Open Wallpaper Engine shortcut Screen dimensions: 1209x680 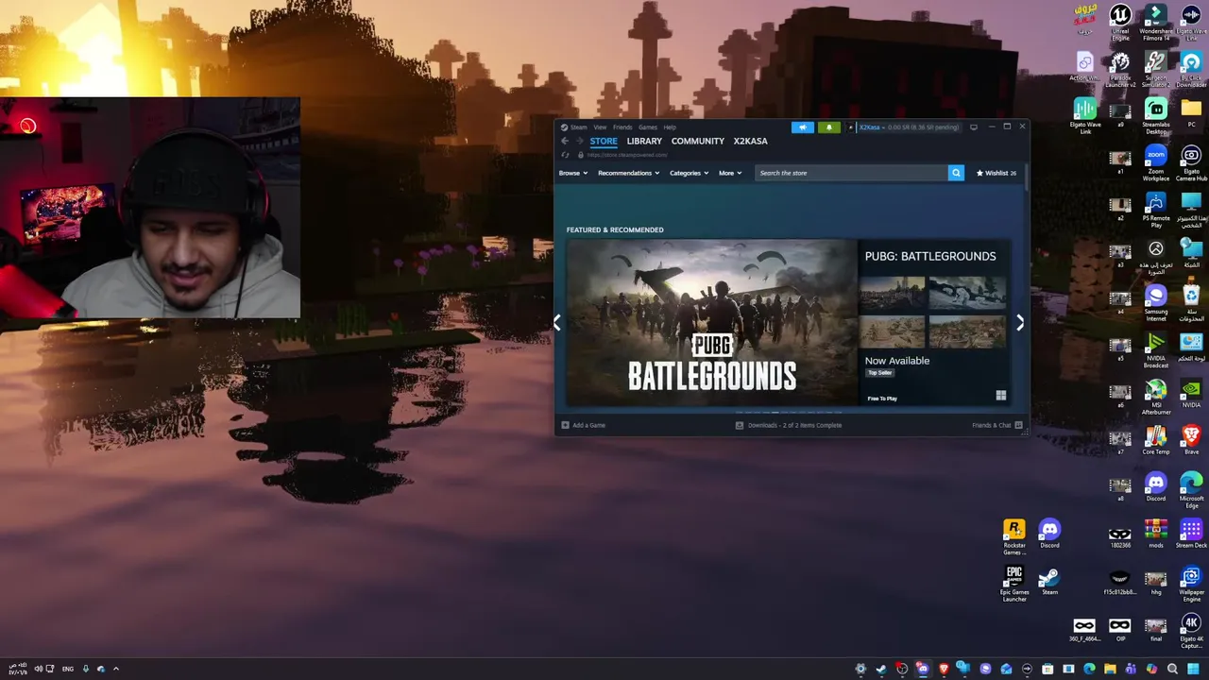pyautogui.click(x=1191, y=584)
